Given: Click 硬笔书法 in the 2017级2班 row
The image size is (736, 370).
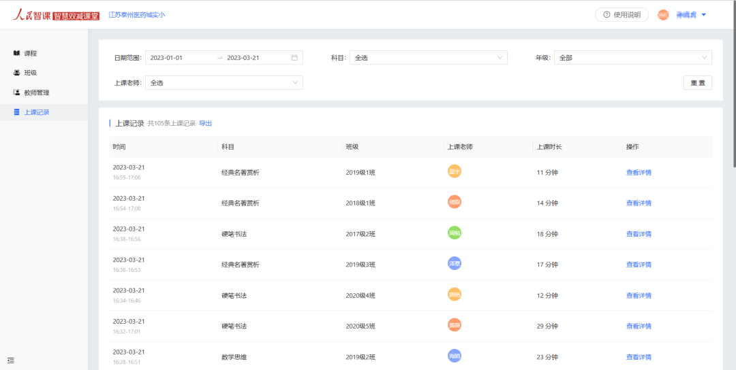Looking at the screenshot, I should 234,234.
